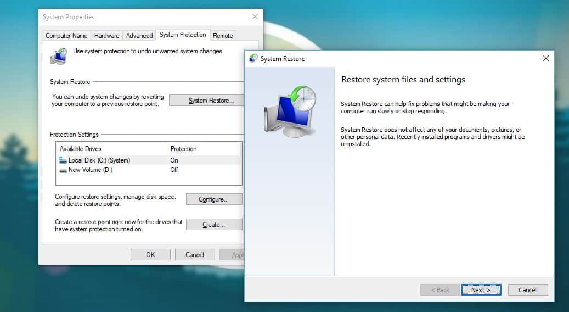Select the New Volume (D:) row
The width and height of the screenshot is (569, 312).
pyautogui.click(x=149, y=170)
